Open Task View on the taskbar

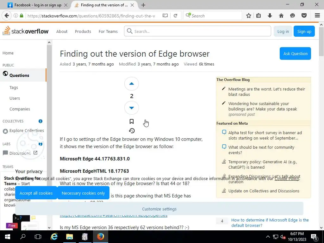point(38,237)
